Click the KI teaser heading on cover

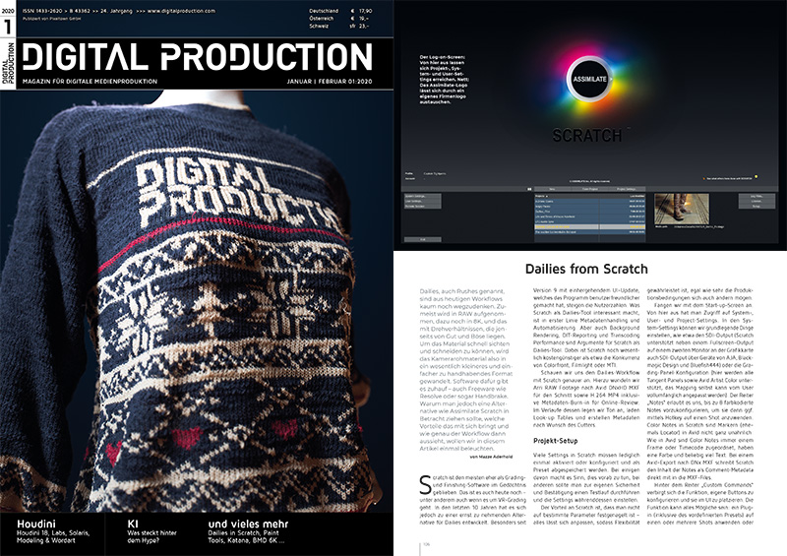133,524
